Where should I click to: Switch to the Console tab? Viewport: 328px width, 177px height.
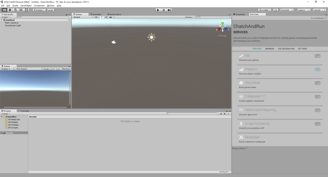coord(24,111)
